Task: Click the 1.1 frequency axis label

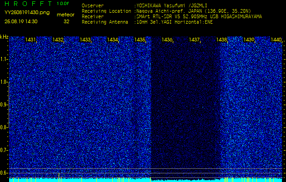Action: click(x=3, y=59)
